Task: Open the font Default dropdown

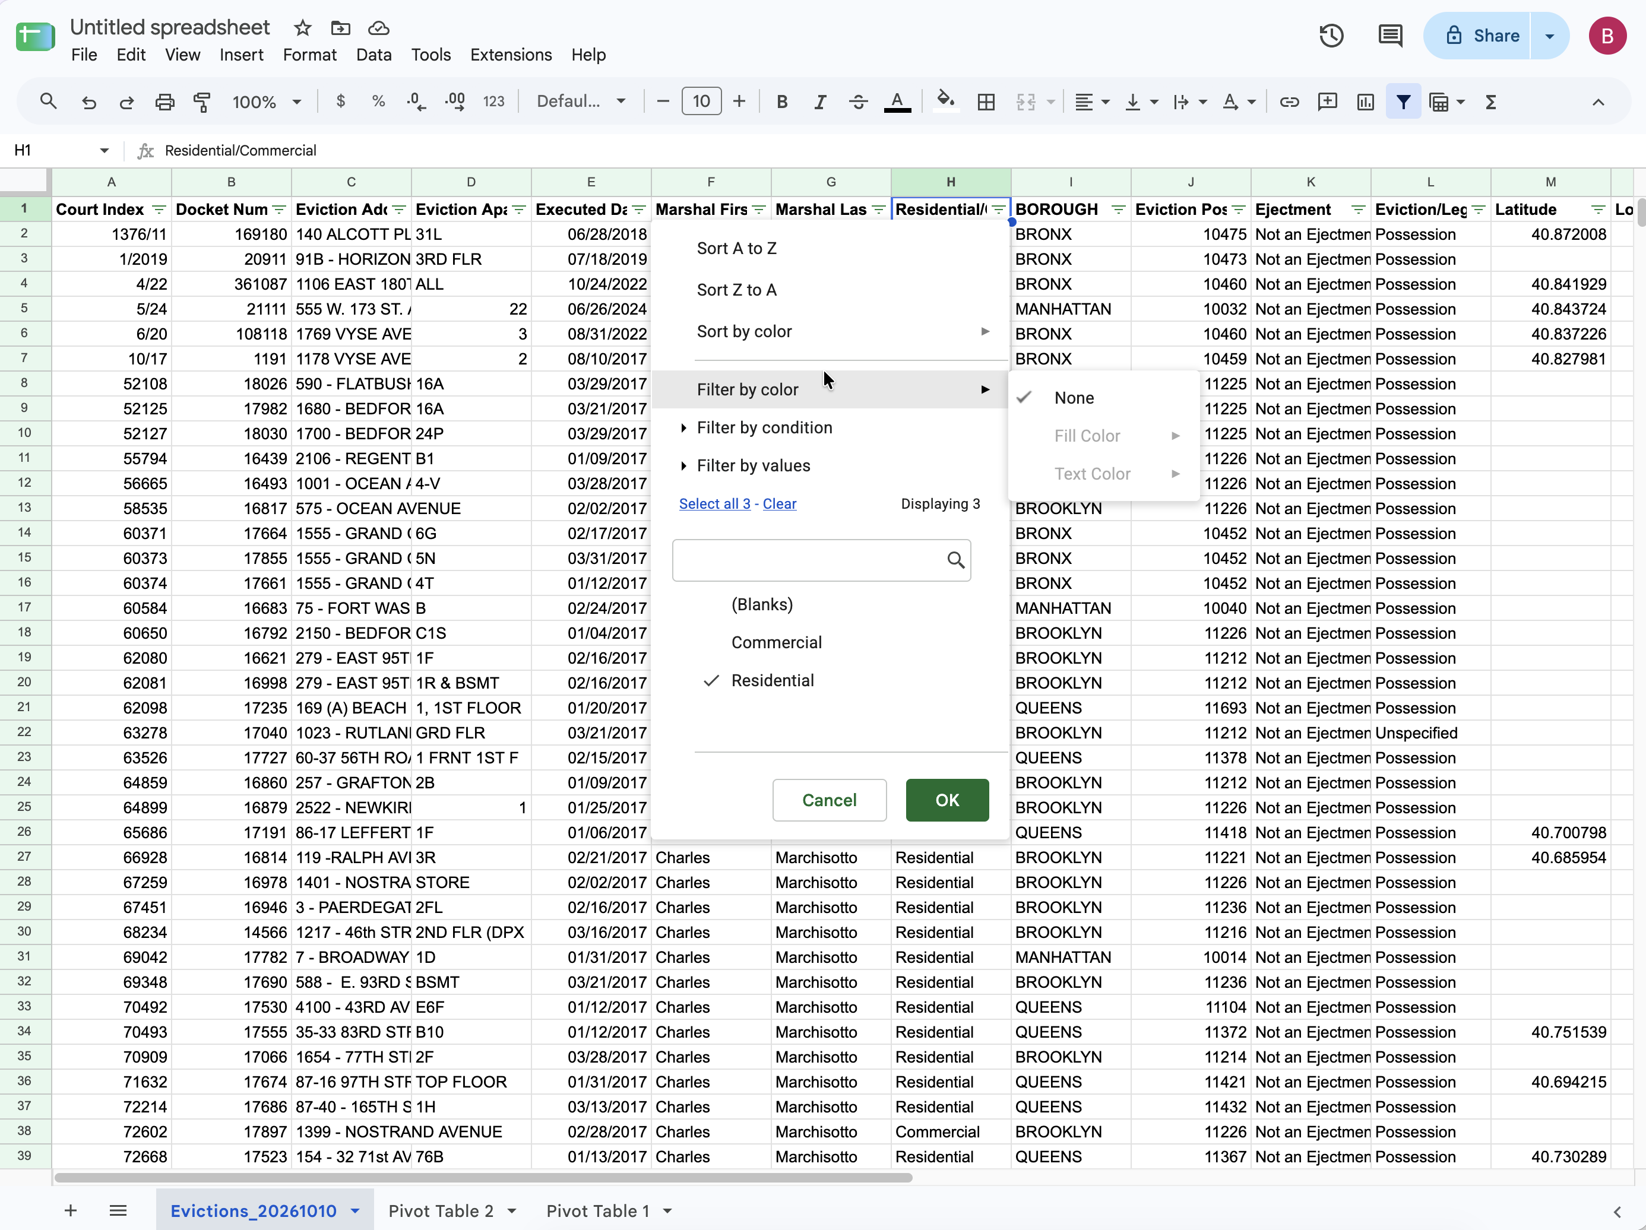Action: (x=581, y=101)
